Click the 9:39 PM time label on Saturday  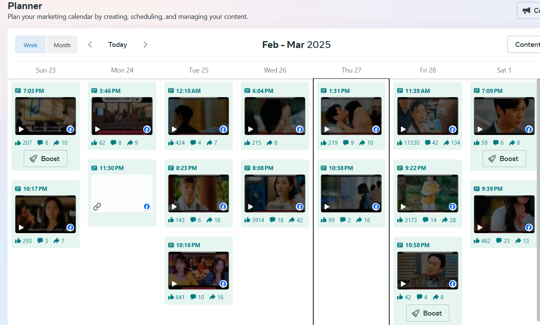[492, 189]
